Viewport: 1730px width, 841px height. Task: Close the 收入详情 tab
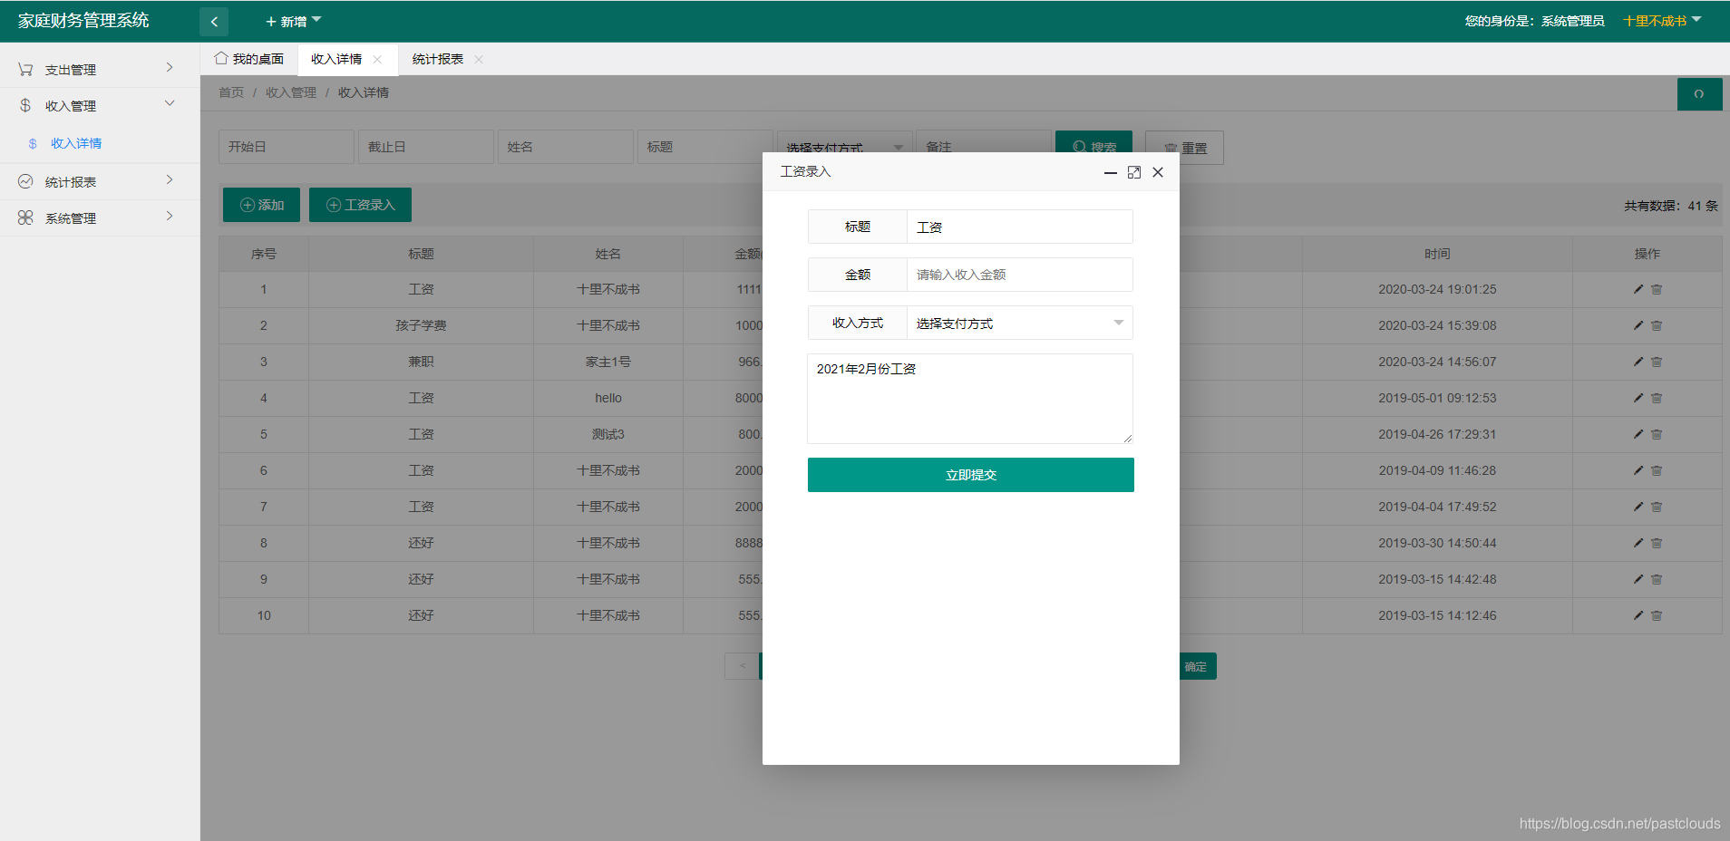[377, 59]
